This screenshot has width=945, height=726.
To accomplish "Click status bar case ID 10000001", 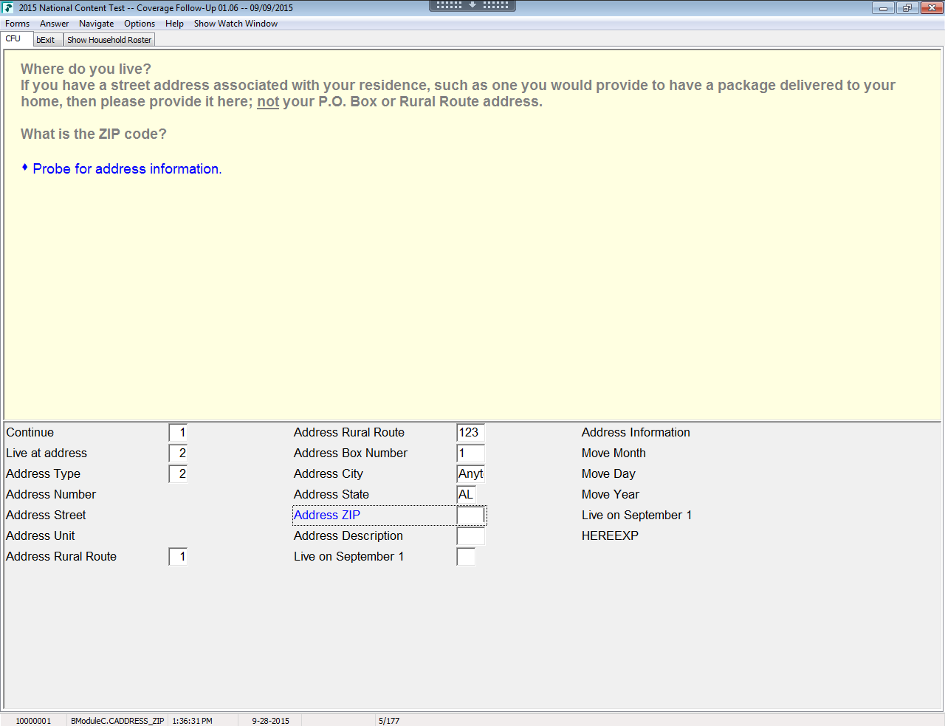I will 33,721.
